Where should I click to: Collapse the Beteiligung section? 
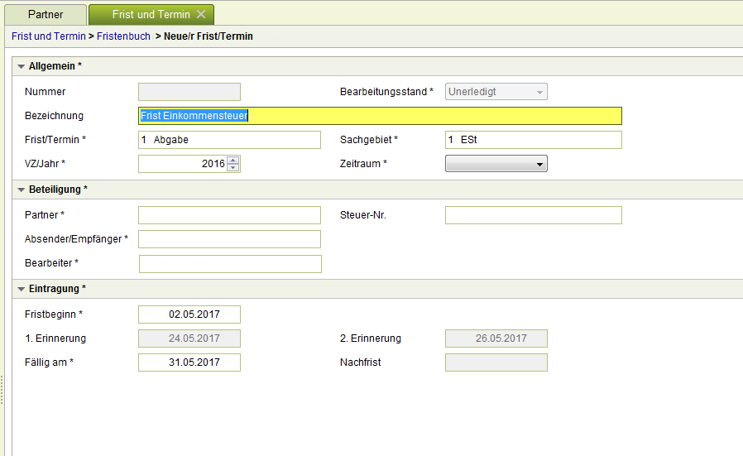pyautogui.click(x=22, y=190)
